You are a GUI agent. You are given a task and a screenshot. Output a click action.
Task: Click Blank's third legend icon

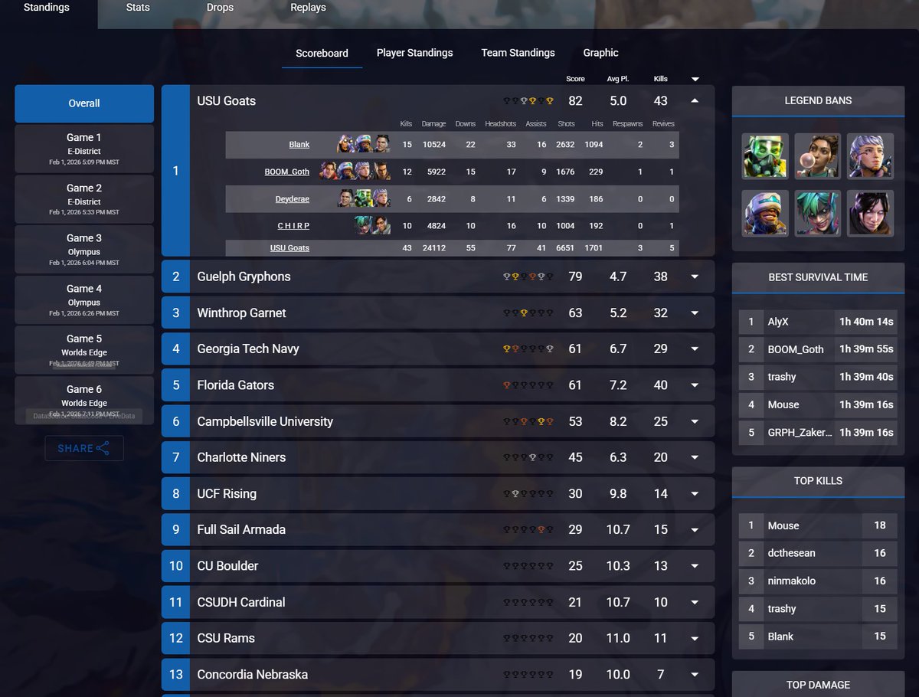pyautogui.click(x=381, y=144)
